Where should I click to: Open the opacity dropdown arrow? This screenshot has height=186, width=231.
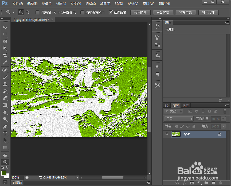(223, 119)
